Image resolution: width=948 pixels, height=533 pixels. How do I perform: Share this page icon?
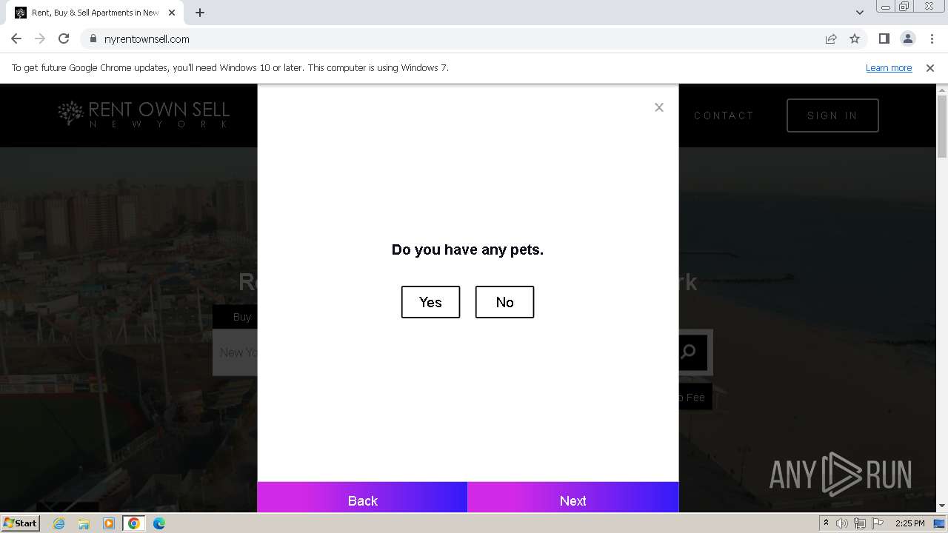point(831,39)
